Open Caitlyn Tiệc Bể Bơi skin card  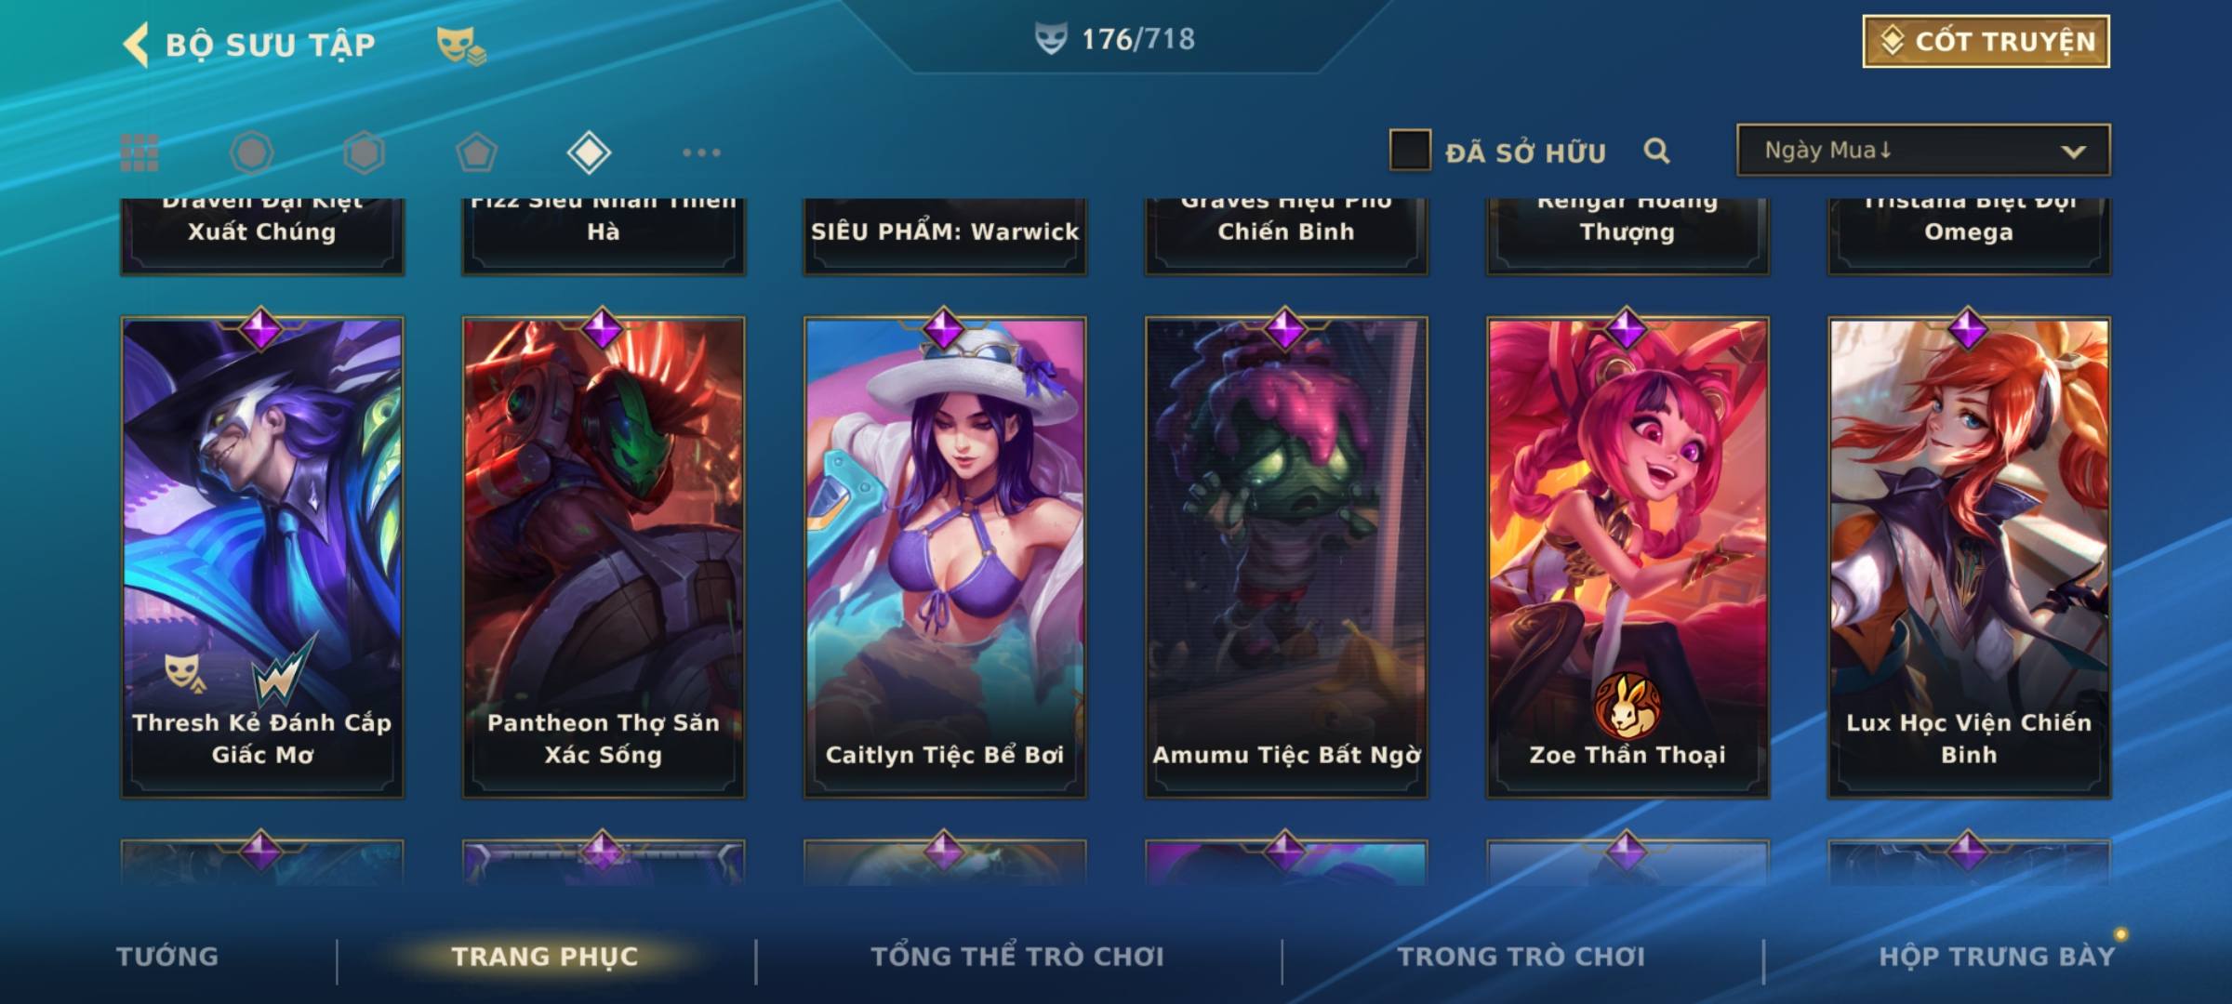(945, 557)
